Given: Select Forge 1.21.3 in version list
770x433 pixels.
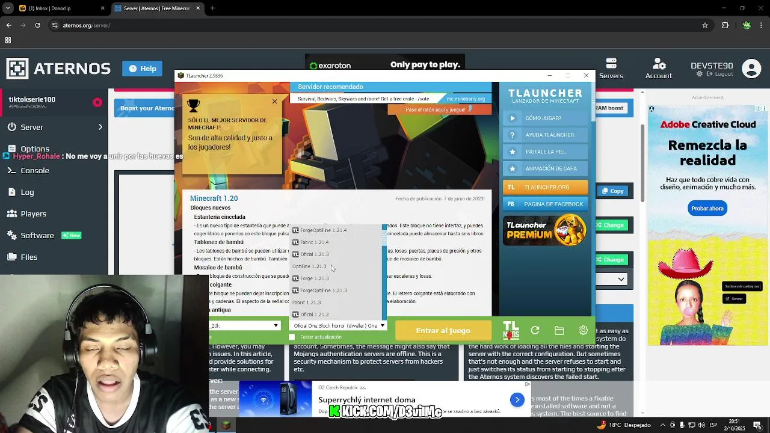Looking at the screenshot, I should click(335, 278).
